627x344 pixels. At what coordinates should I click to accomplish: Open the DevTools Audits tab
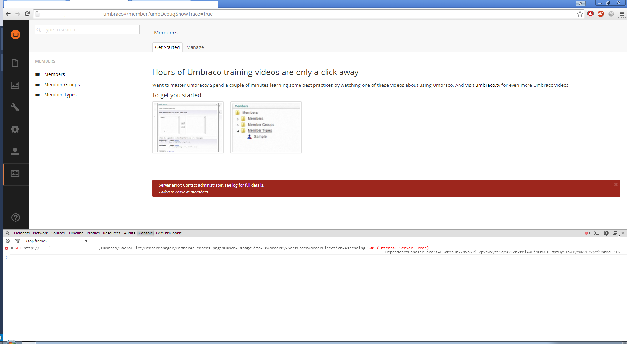[129, 233]
